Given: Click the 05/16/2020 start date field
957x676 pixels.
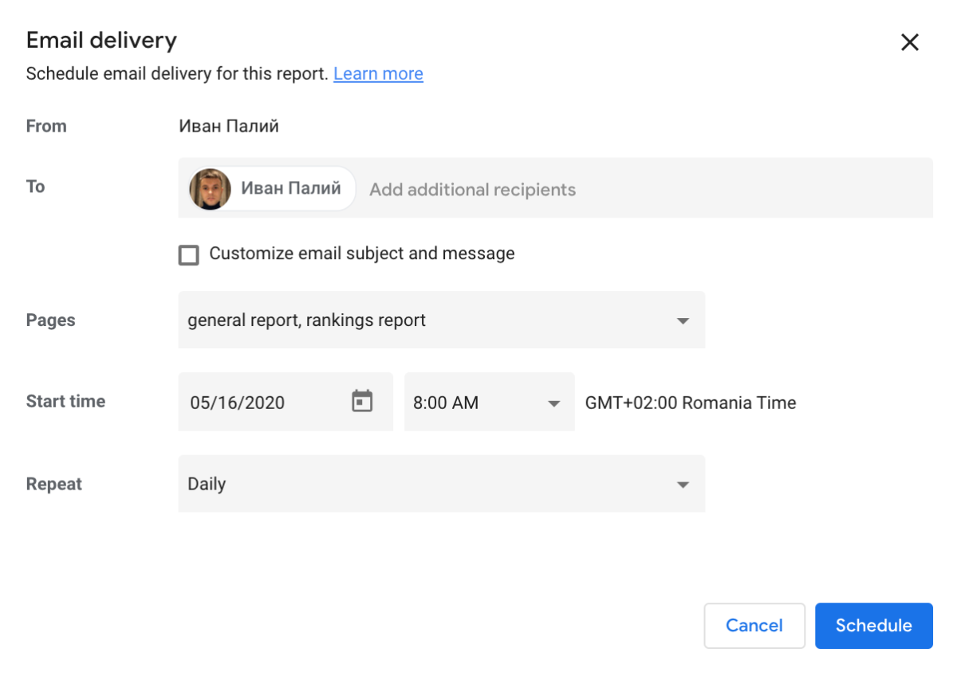Looking at the screenshot, I should pos(255,403).
